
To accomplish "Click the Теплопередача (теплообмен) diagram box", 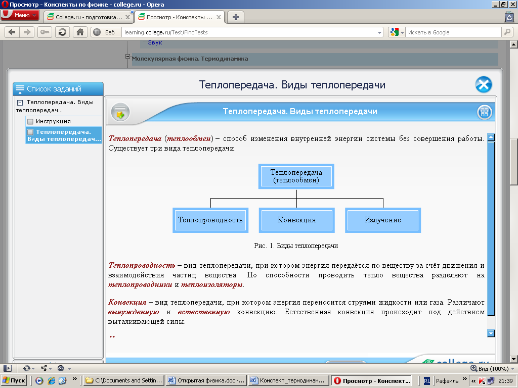I will click(296, 176).
